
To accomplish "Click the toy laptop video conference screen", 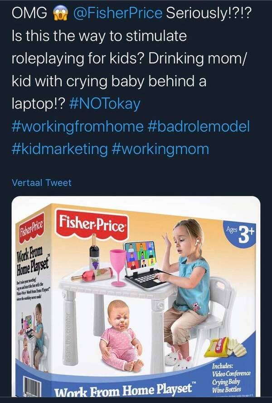I will [x=141, y=254].
